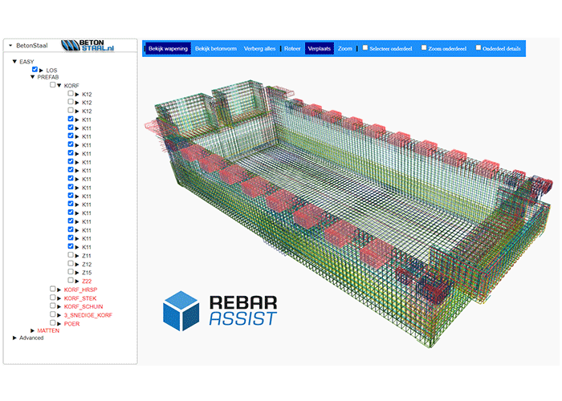Screen dimensions: 562x401
Task: Select the 3_SNEDIGE_KORF label text
Action: tap(88, 315)
